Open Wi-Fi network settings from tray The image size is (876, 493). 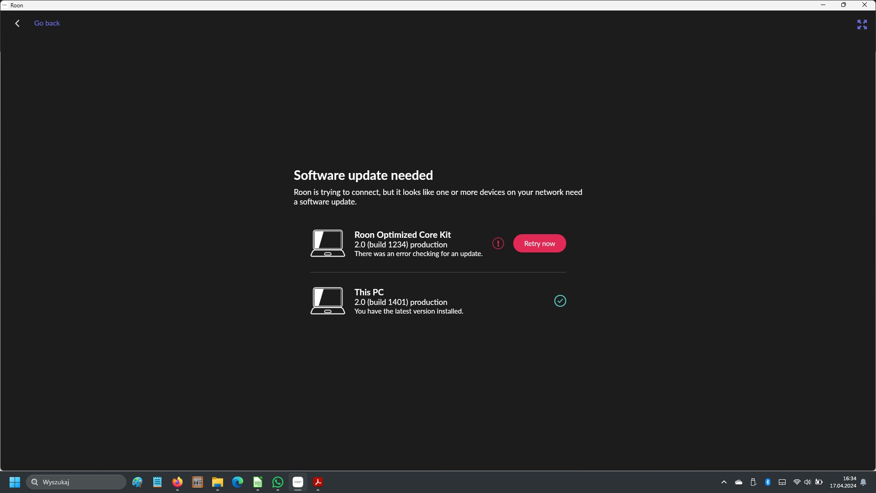797,482
